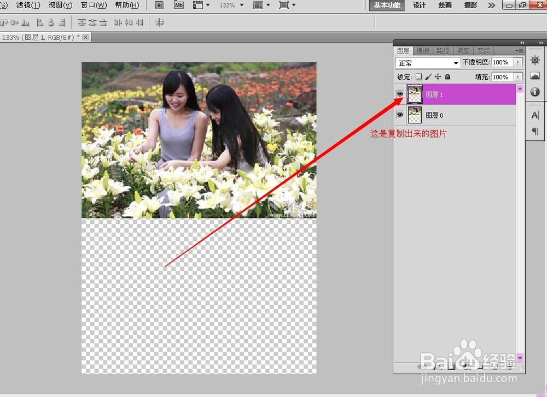Open the 帮助(H) menu
Screen dimensions: 547x397
point(127,5)
